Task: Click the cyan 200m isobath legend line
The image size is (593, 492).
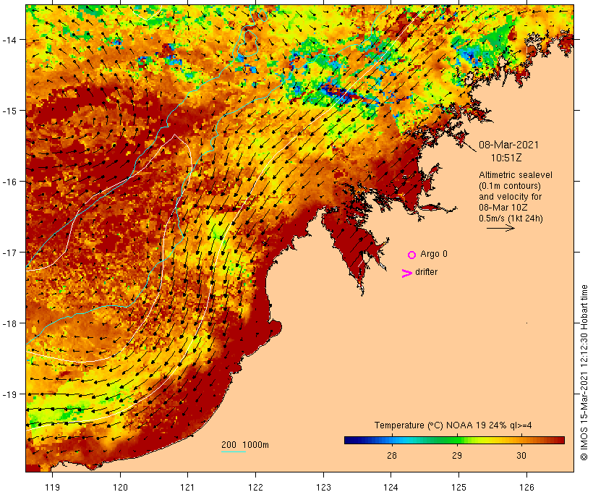Action: coord(234,451)
